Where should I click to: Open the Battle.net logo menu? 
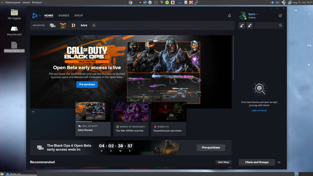(35, 15)
